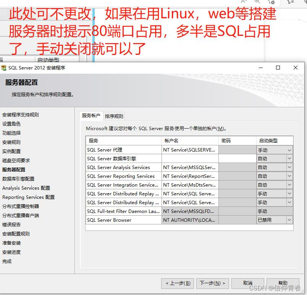Click the NT Service\MSSQLFD... account cell

click(190, 211)
